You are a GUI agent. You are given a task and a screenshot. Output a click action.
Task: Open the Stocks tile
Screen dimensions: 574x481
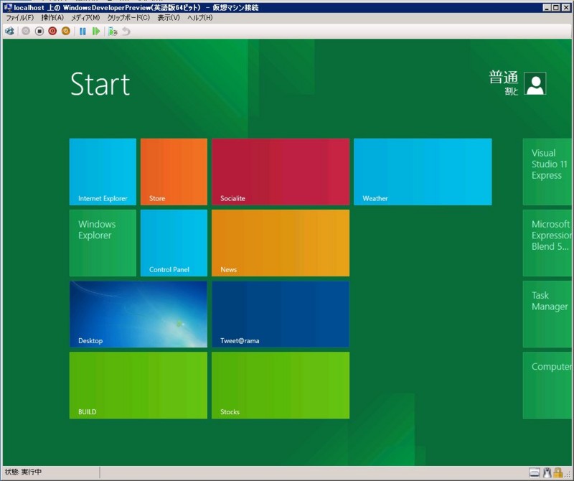[x=281, y=386]
